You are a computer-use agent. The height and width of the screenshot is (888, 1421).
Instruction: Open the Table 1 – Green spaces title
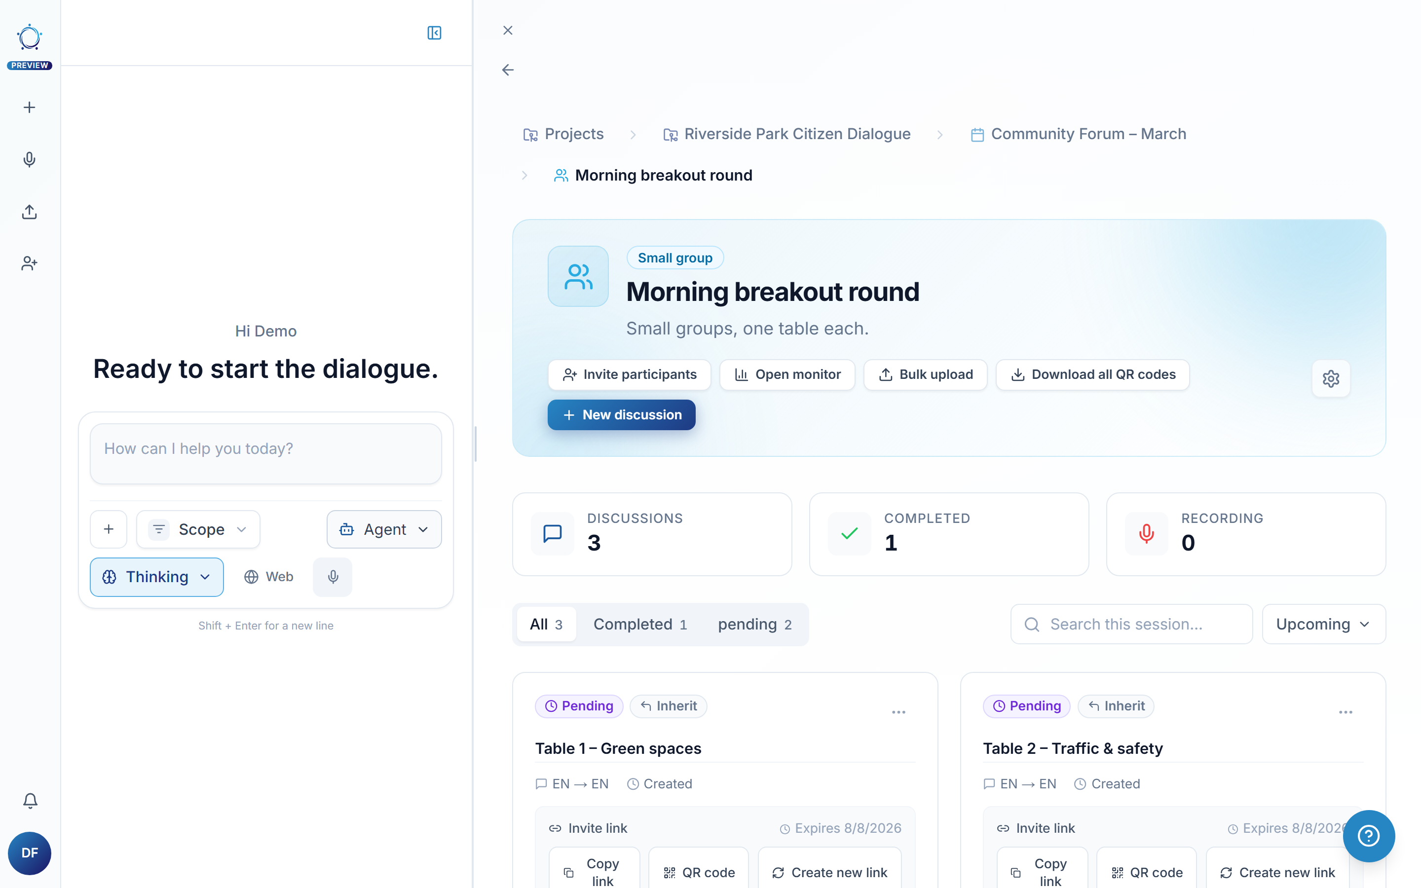[x=618, y=748]
